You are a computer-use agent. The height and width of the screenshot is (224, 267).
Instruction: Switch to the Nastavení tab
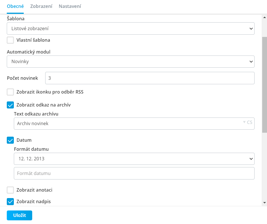(70, 6)
